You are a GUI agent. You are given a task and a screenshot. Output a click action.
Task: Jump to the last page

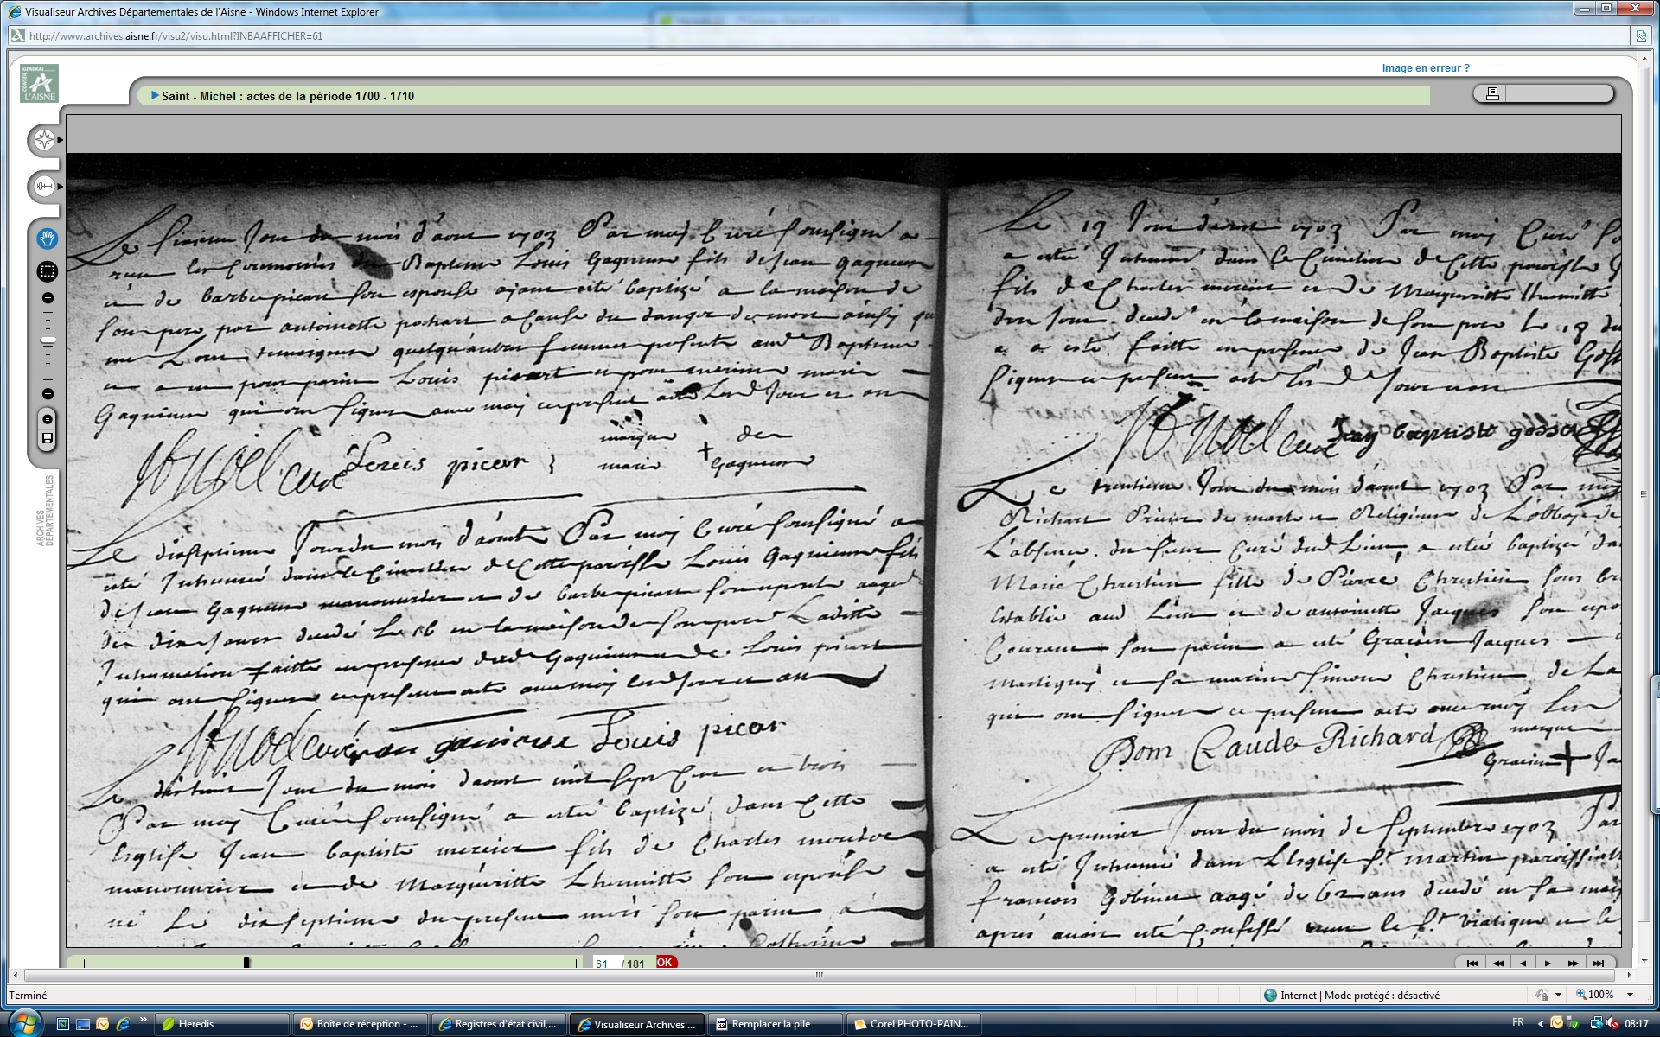pos(1598,964)
